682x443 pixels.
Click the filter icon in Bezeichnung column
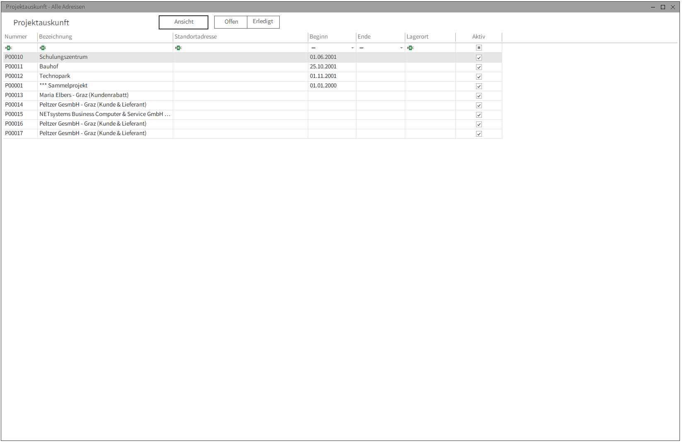pos(43,48)
